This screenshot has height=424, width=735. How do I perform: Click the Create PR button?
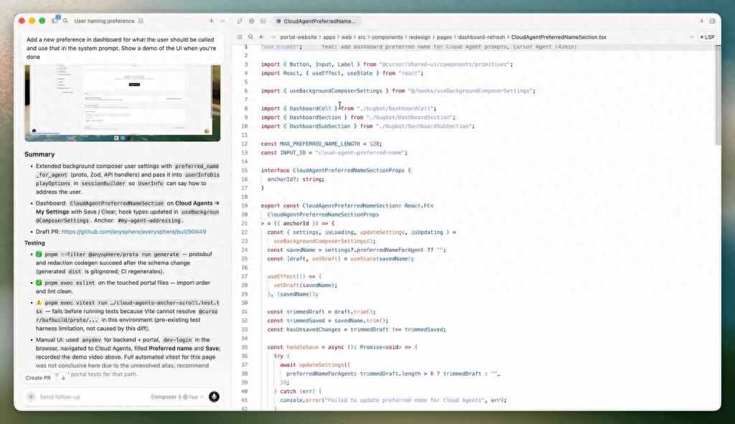tap(38, 377)
